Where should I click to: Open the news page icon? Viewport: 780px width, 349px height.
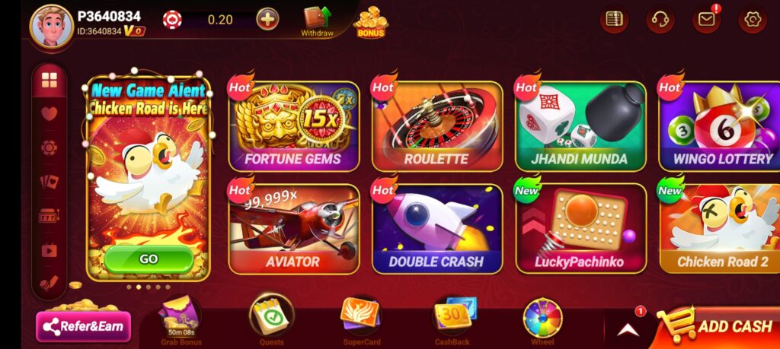point(614,19)
